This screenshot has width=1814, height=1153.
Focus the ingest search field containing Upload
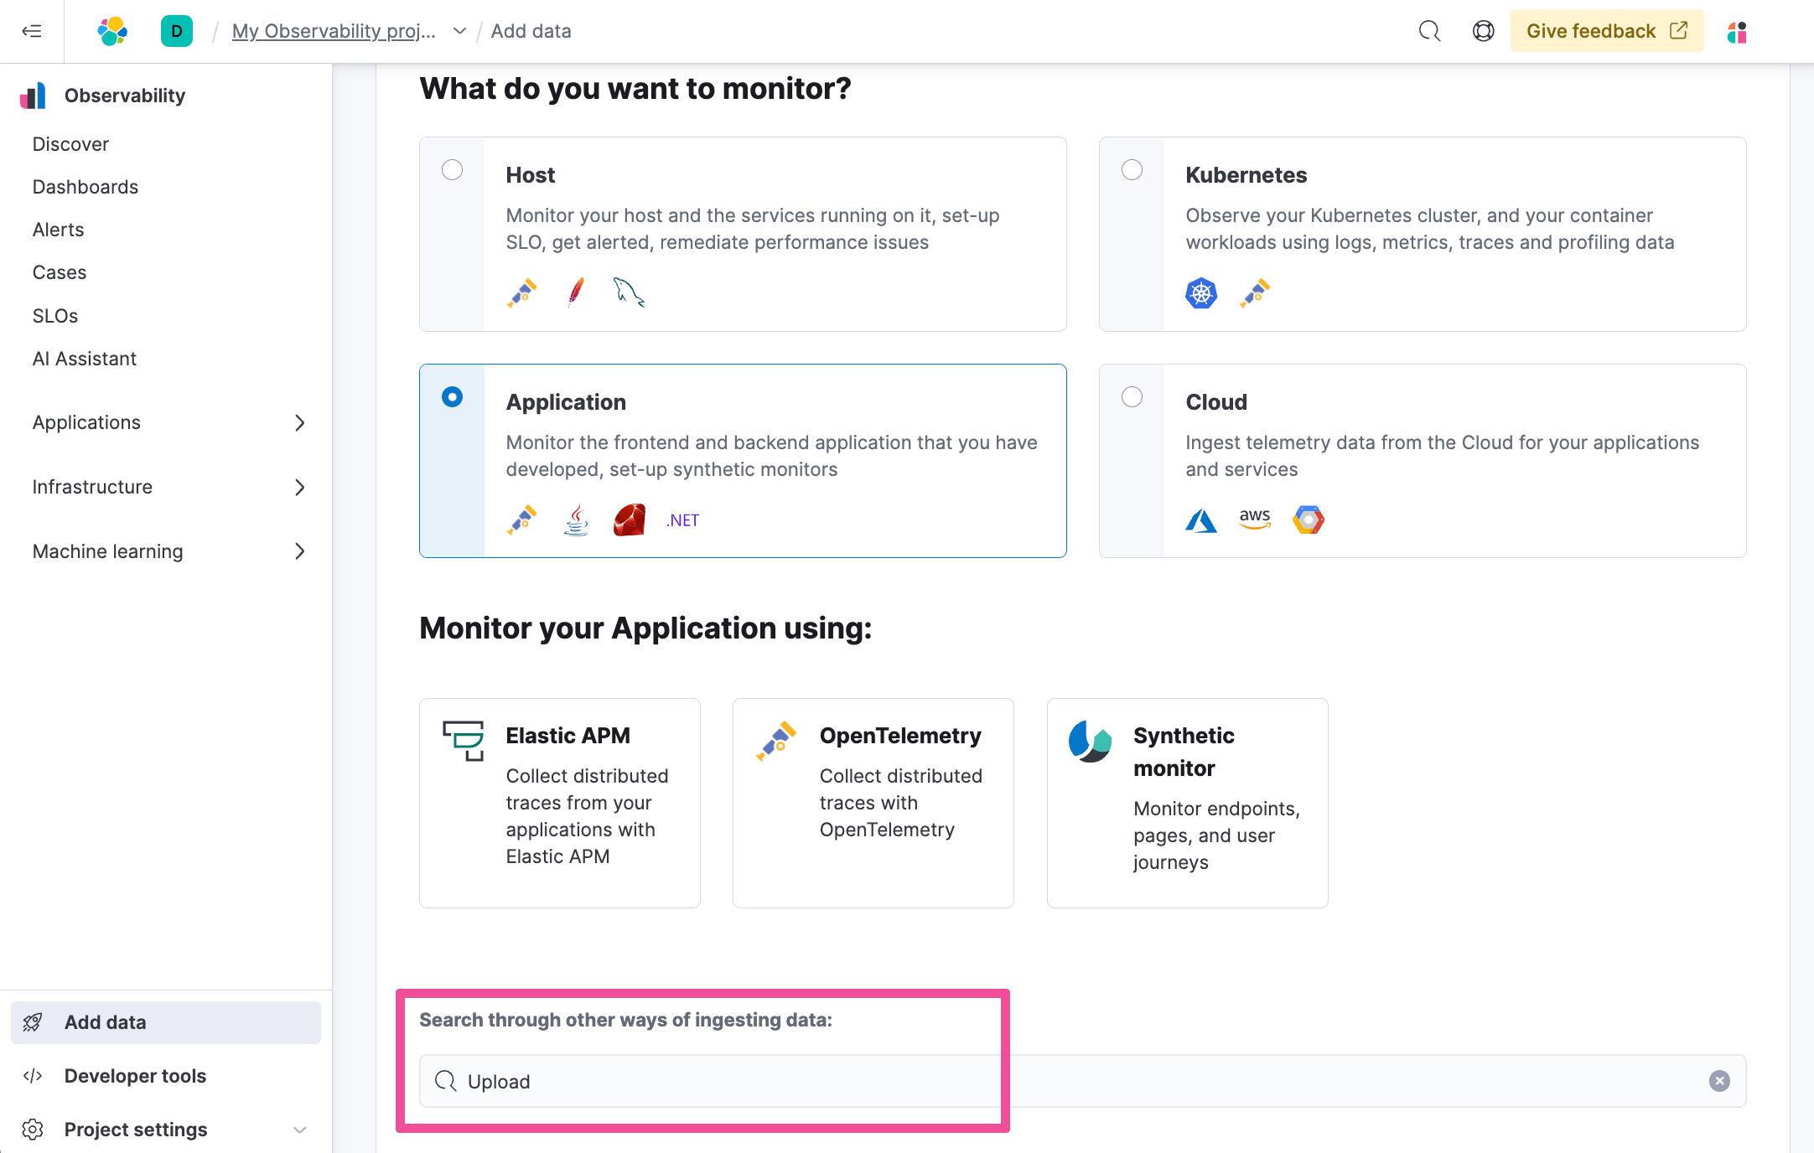1083,1081
